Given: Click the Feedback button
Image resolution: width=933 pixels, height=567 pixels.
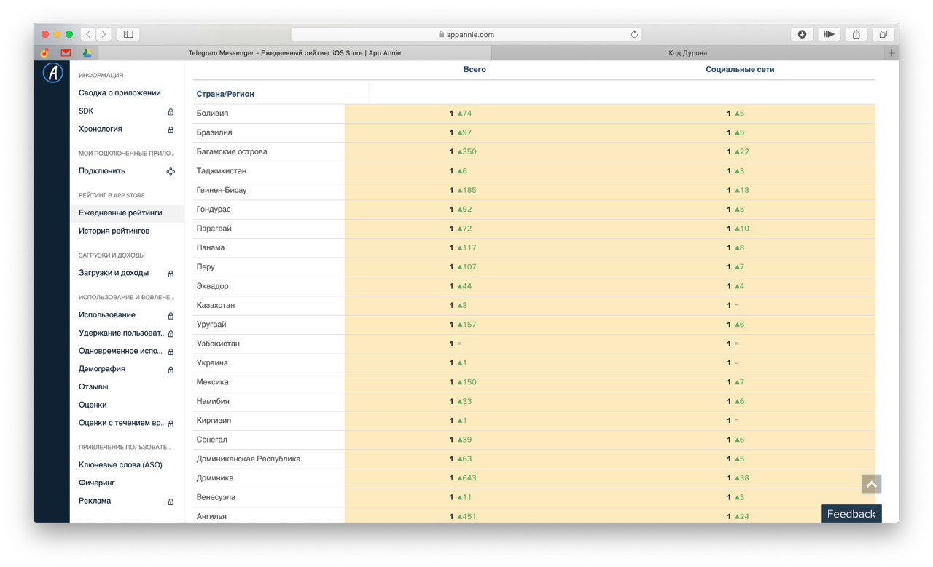Looking at the screenshot, I should pyautogui.click(x=851, y=514).
